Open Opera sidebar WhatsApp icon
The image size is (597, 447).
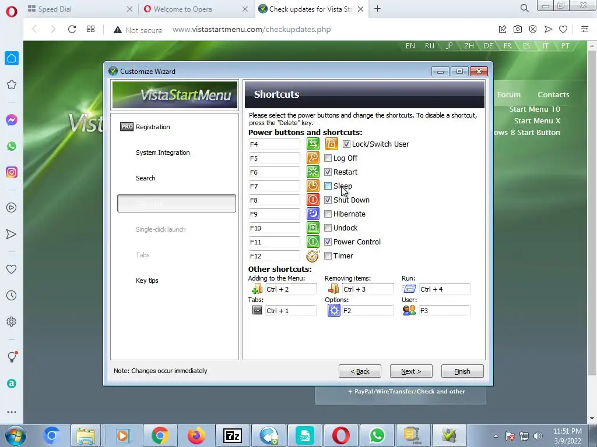(x=12, y=146)
